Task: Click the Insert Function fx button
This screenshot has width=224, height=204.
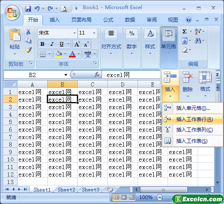Action: click(97, 75)
